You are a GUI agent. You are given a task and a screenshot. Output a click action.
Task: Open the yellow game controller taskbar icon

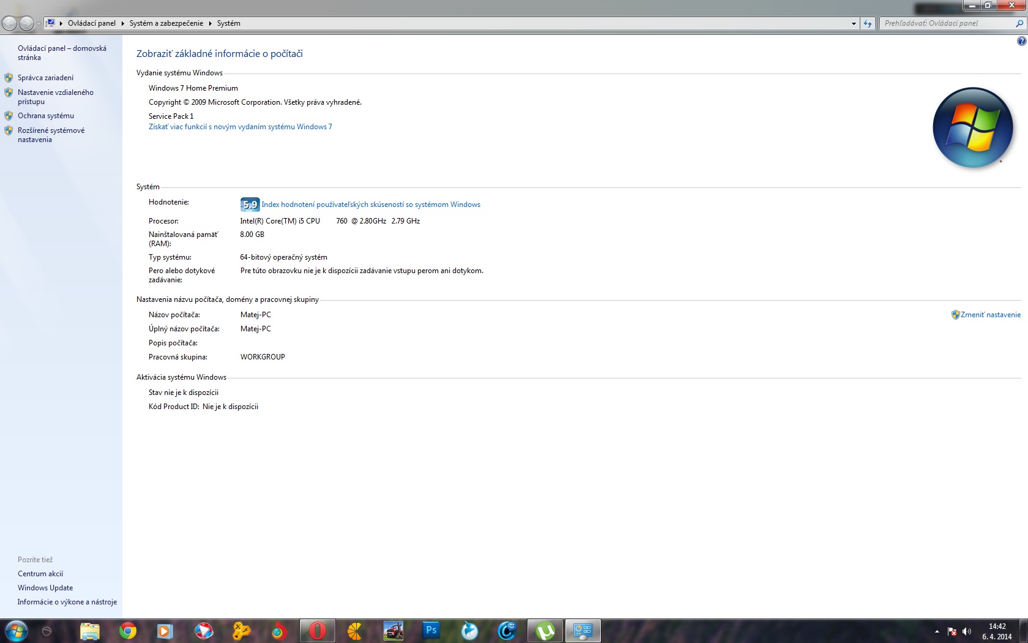[x=241, y=631]
